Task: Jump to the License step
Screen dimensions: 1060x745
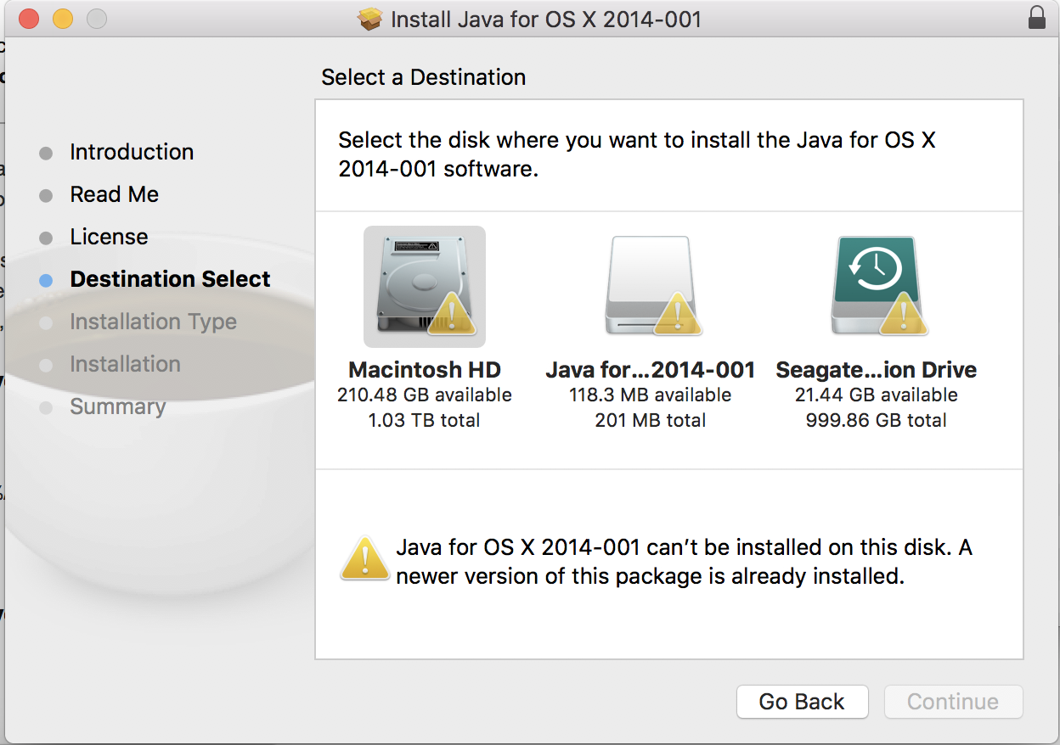Action: coord(109,238)
